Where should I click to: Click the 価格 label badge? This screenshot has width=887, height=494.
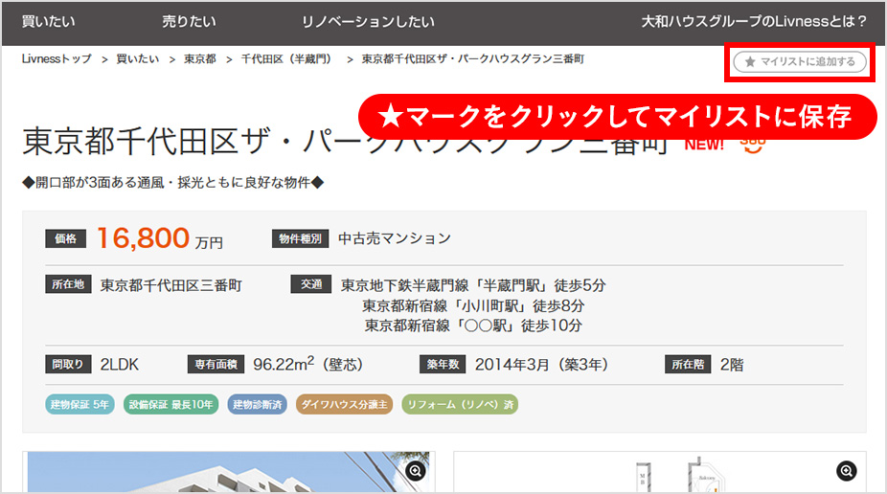[66, 238]
